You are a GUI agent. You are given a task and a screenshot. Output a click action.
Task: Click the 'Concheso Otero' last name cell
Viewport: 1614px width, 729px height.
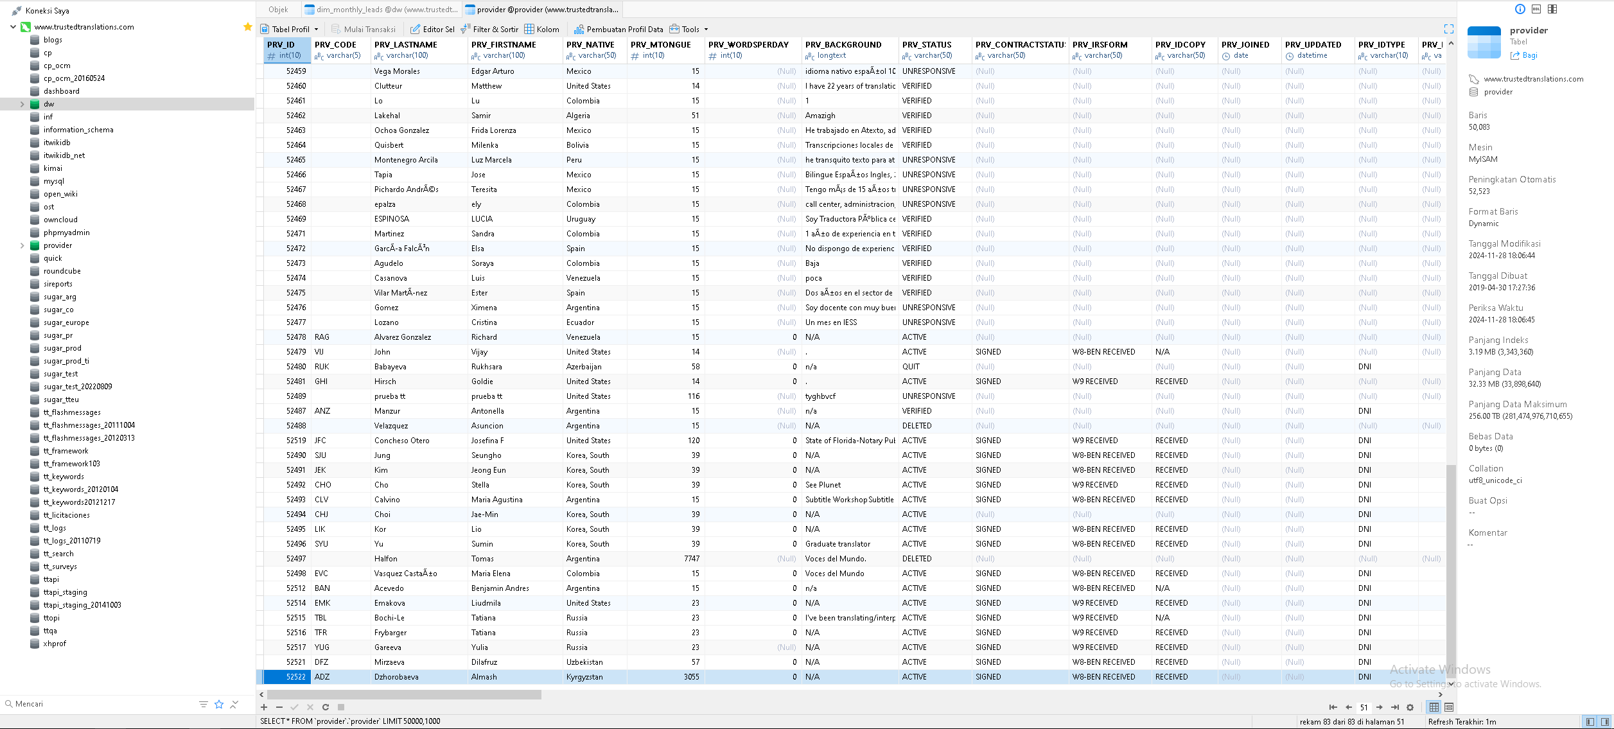[x=419, y=441]
